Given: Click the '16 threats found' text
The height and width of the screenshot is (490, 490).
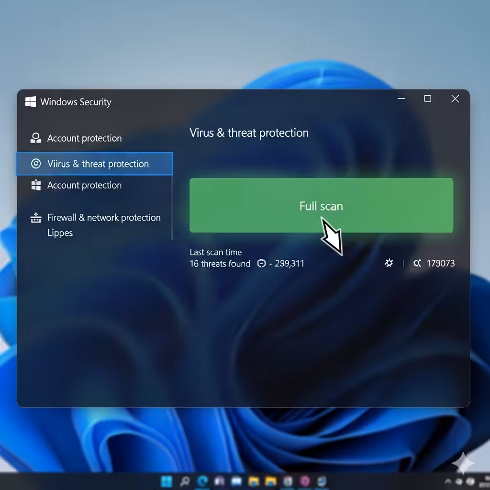Looking at the screenshot, I should 220,264.
